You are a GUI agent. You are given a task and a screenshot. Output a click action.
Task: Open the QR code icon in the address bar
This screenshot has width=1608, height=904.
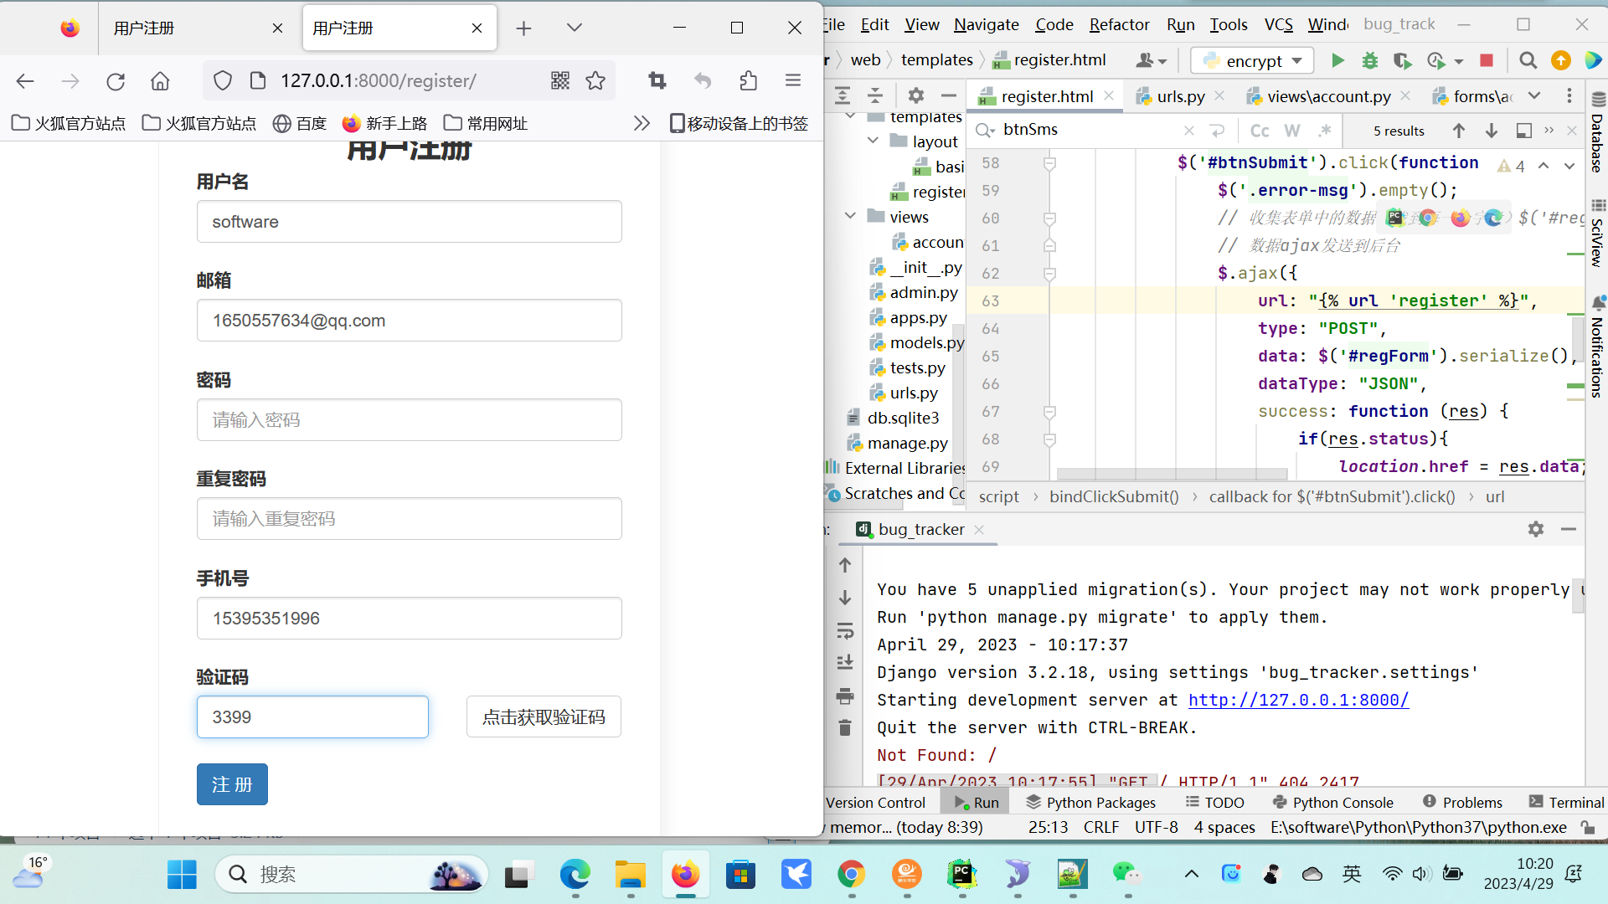(x=560, y=80)
